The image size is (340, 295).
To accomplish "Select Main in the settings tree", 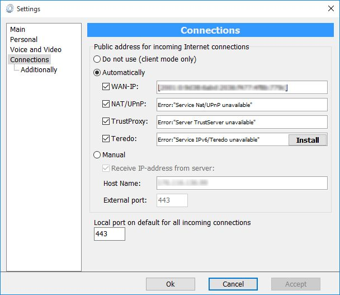I will tap(18, 29).
